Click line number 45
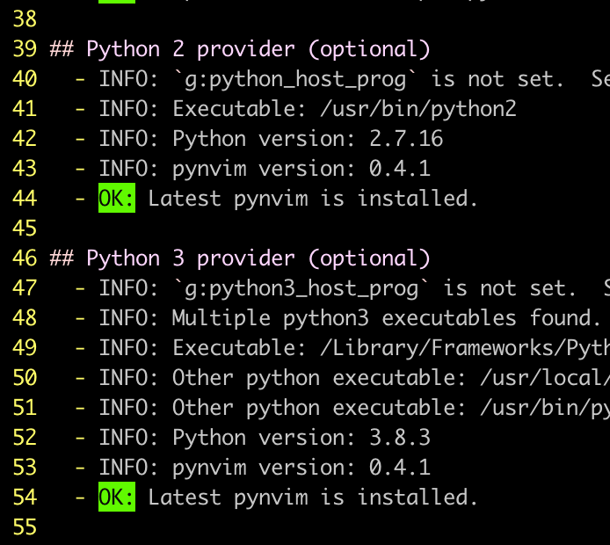 tap(25, 229)
